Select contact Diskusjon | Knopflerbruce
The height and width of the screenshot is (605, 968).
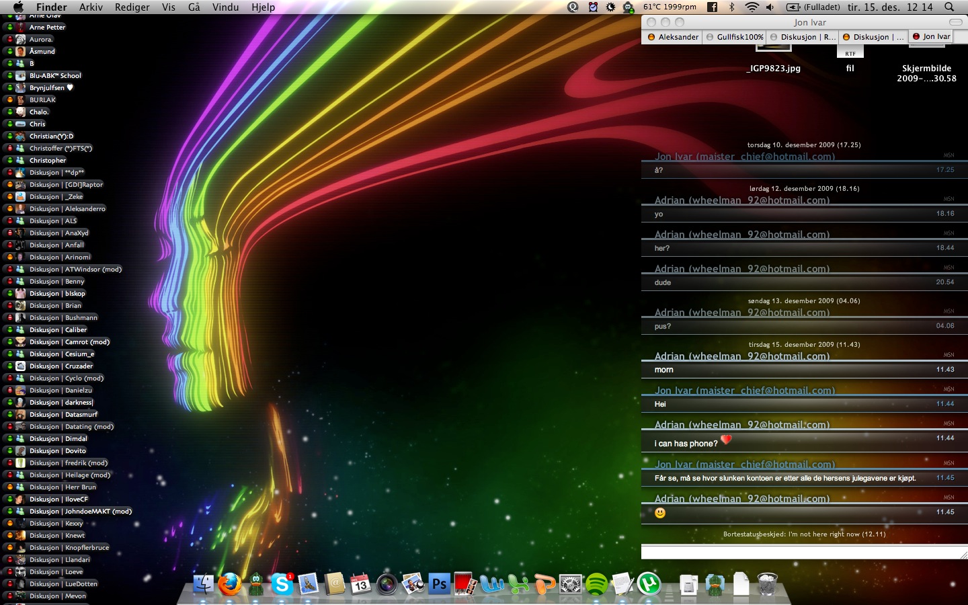tap(69, 547)
